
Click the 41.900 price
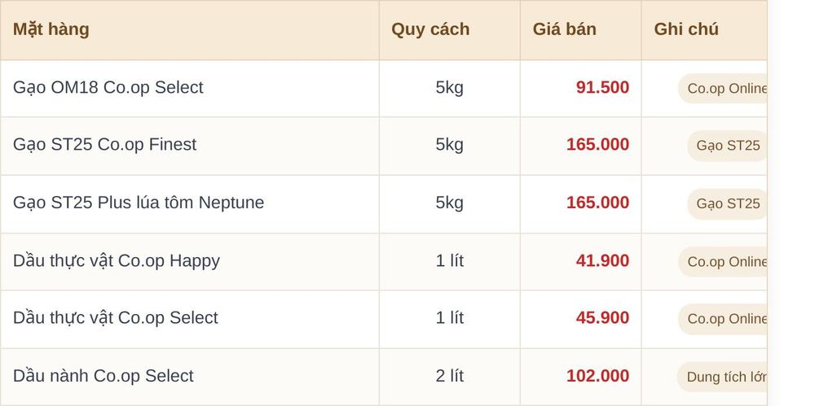point(602,260)
